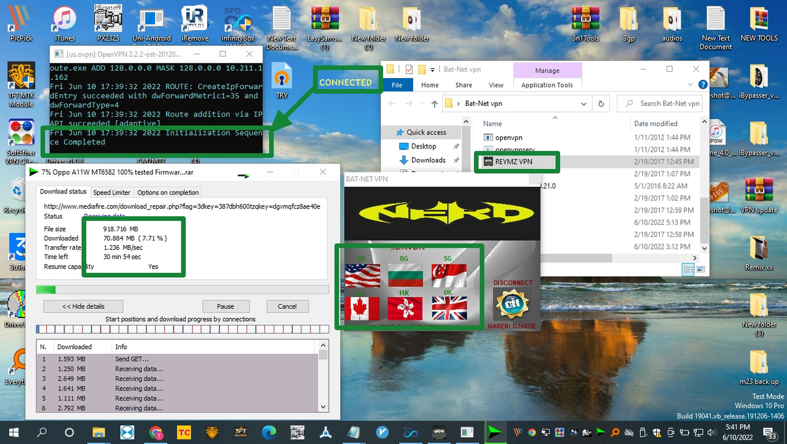Switch to large icons view in Explorer
Image resolution: width=787 pixels, height=444 pixels.
point(700,269)
